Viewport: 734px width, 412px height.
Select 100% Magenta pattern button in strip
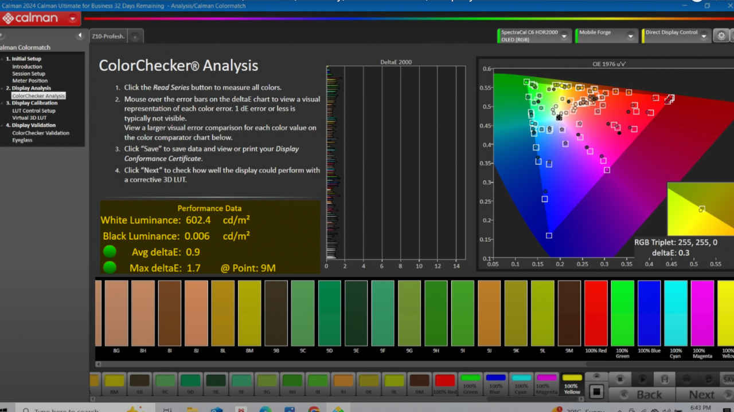[546, 385]
